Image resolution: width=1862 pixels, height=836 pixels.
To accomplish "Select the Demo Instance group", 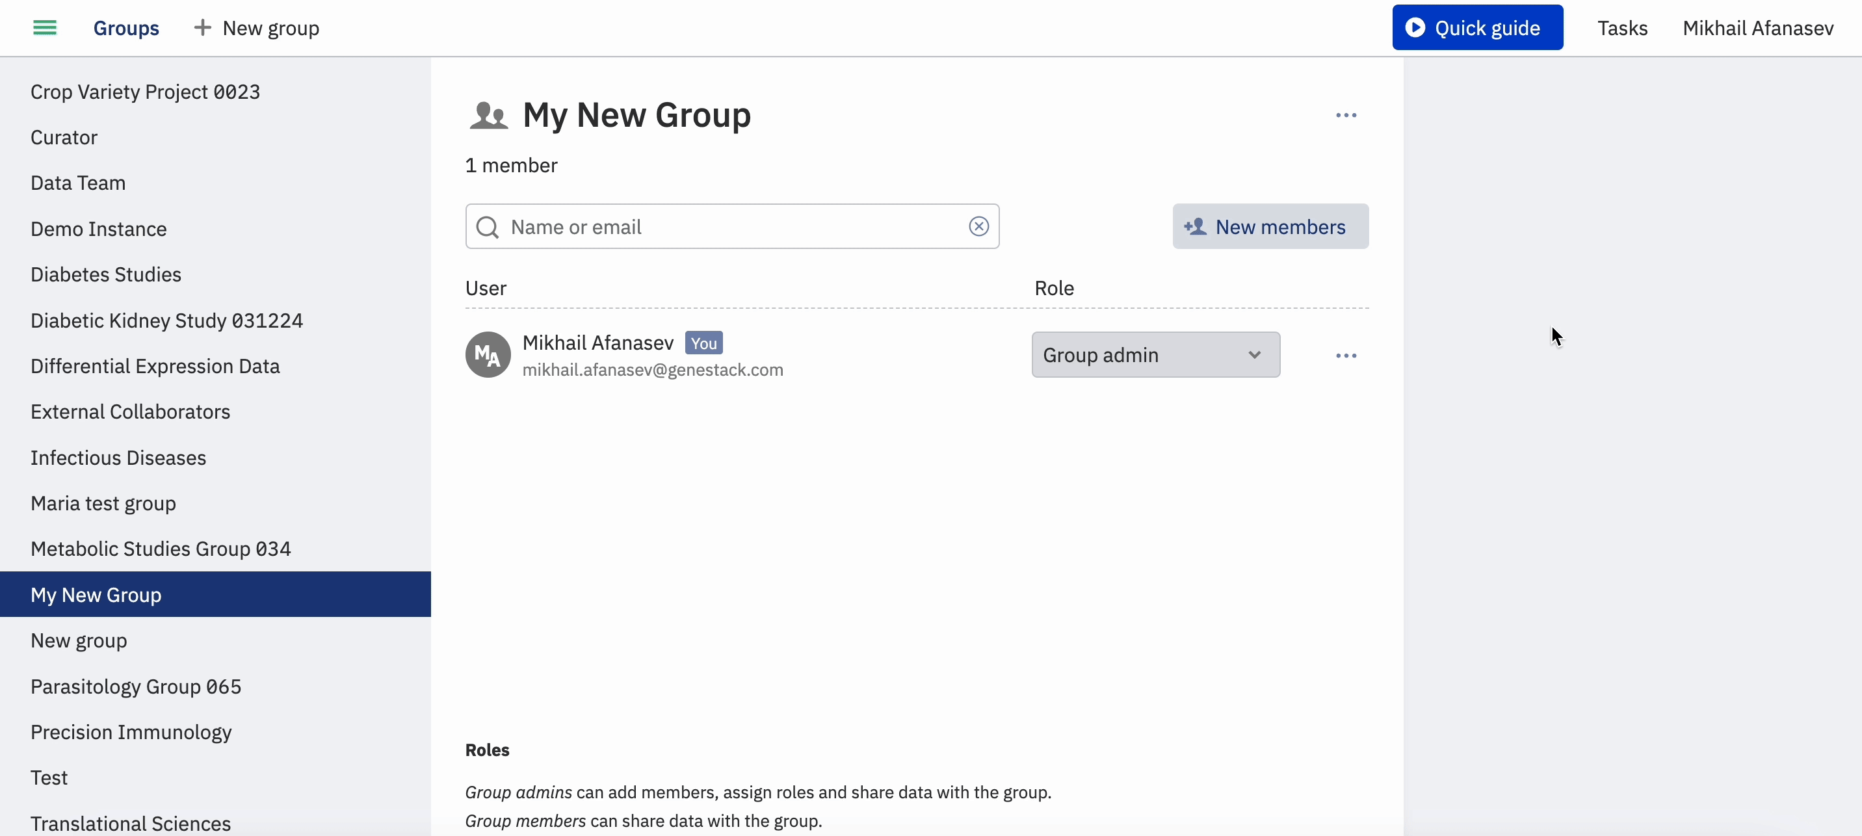I will click(x=215, y=229).
